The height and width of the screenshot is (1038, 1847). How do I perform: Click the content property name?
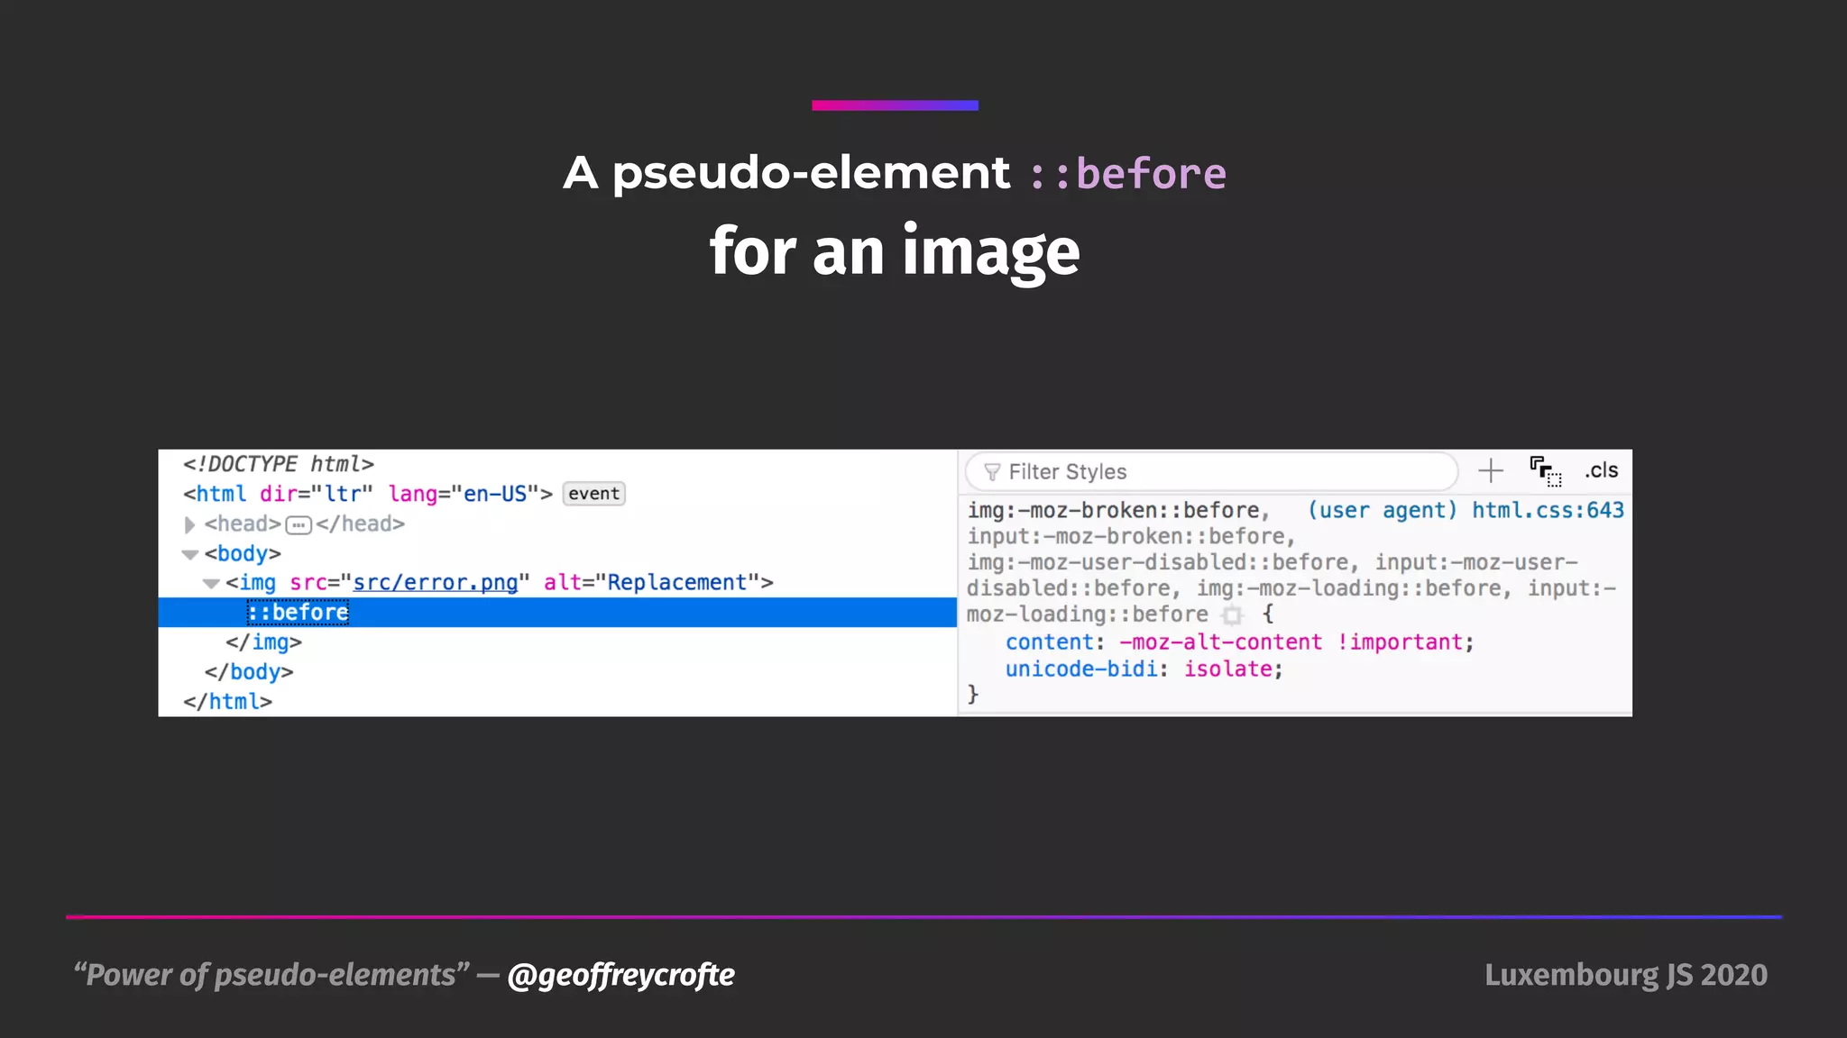coord(1050,642)
